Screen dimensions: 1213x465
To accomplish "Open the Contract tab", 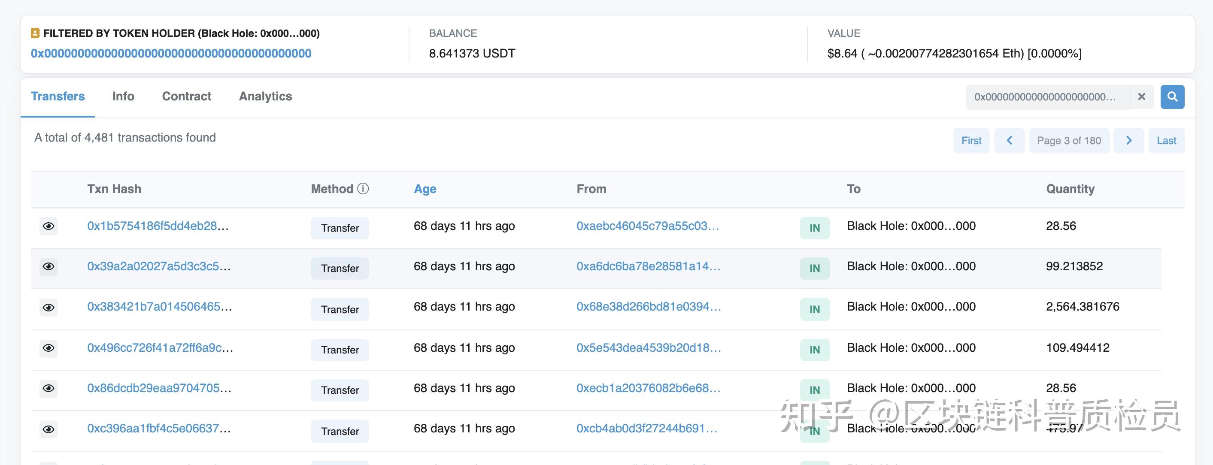I will click(186, 96).
